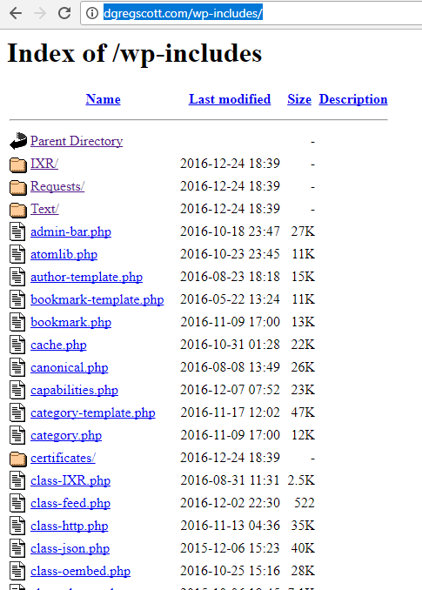
Task: Click the browser back arrow
Action: point(16,13)
